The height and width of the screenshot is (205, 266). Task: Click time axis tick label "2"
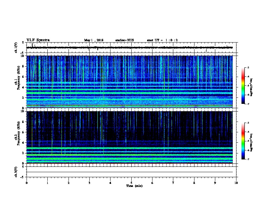pos(69,183)
